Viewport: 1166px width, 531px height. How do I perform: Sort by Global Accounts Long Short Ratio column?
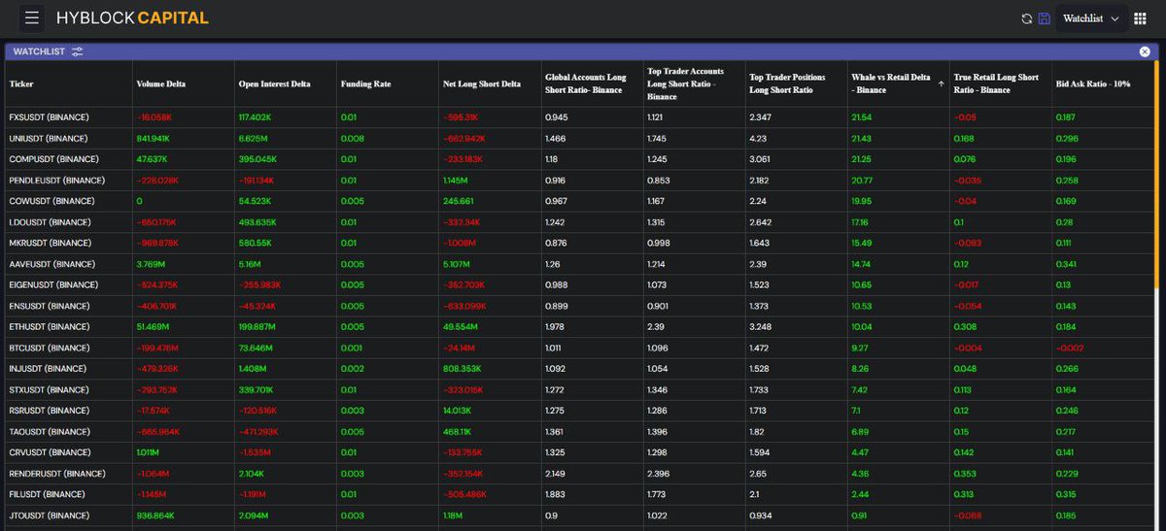click(x=585, y=83)
